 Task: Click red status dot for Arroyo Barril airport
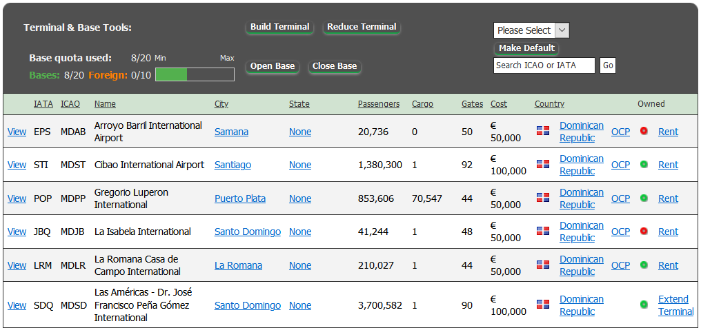point(644,131)
